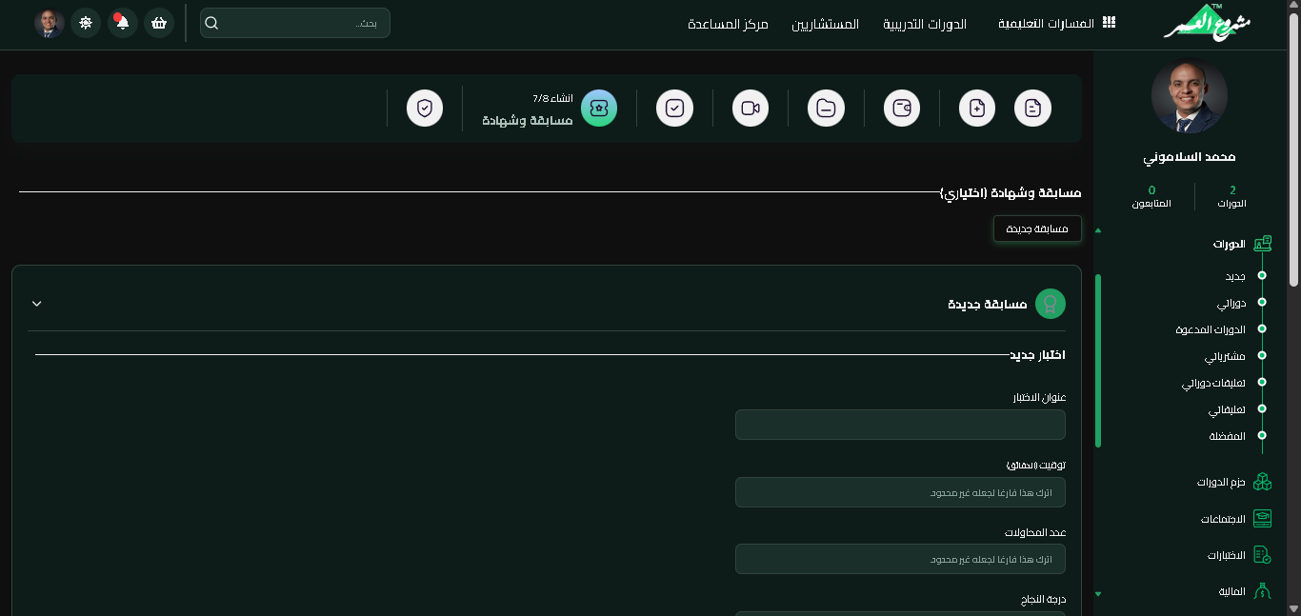
Task: Go to the add-file plus step icon
Action: tap(977, 108)
